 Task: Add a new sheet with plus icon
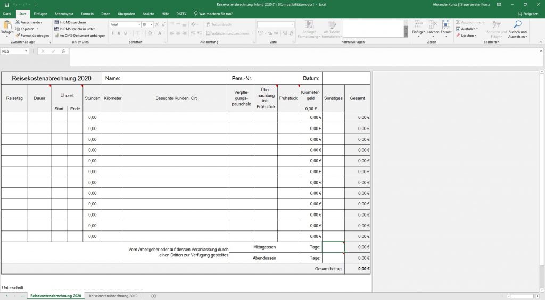pyautogui.click(x=154, y=296)
